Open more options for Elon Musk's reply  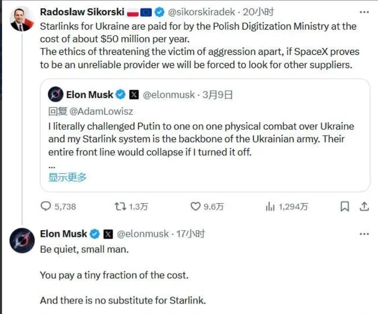point(364,234)
